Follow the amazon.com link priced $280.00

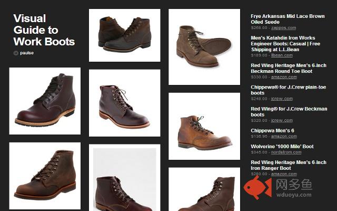[284, 174]
